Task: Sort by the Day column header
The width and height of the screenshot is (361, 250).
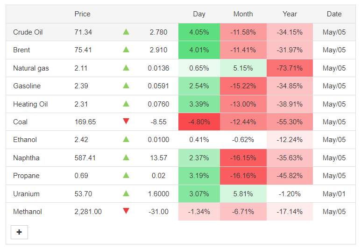Action: pos(199,14)
